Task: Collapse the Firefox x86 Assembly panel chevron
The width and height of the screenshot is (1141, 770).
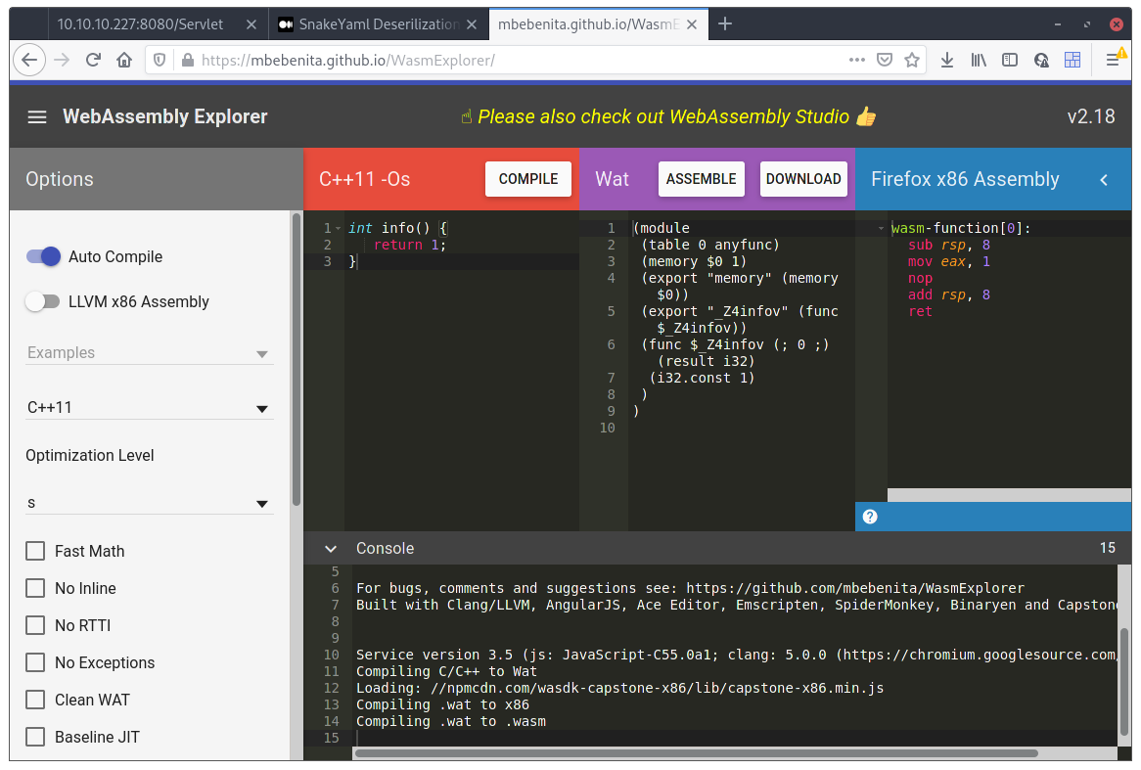Action: 1104,180
